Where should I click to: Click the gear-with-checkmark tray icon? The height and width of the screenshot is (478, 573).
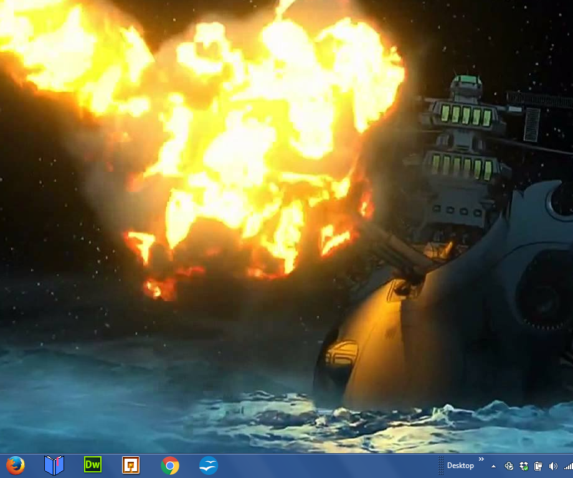click(x=509, y=466)
